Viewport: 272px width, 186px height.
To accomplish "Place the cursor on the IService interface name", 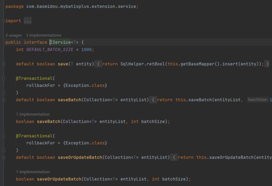I will coord(60,42).
